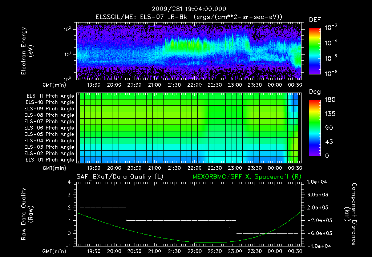Select the ELSSCIL/MEx ELS-07 LR-Bk subtitle
This screenshot has height=257, width=372.
click(x=189, y=17)
